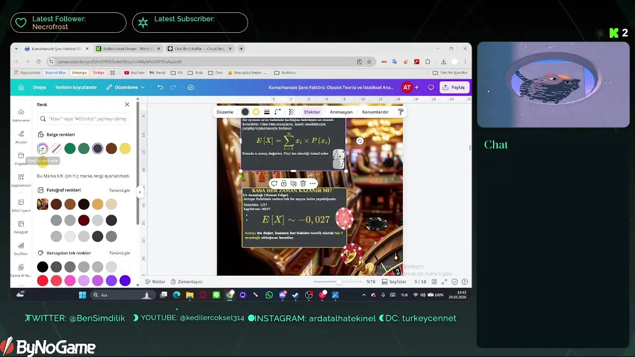
Task: Redo the last undone edit
Action: coord(173,87)
